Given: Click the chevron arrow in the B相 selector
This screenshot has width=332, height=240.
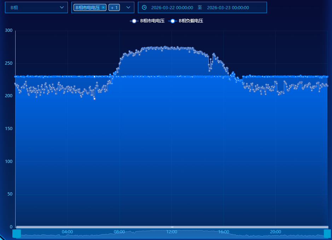Looking at the screenshot, I should click(x=62, y=7).
